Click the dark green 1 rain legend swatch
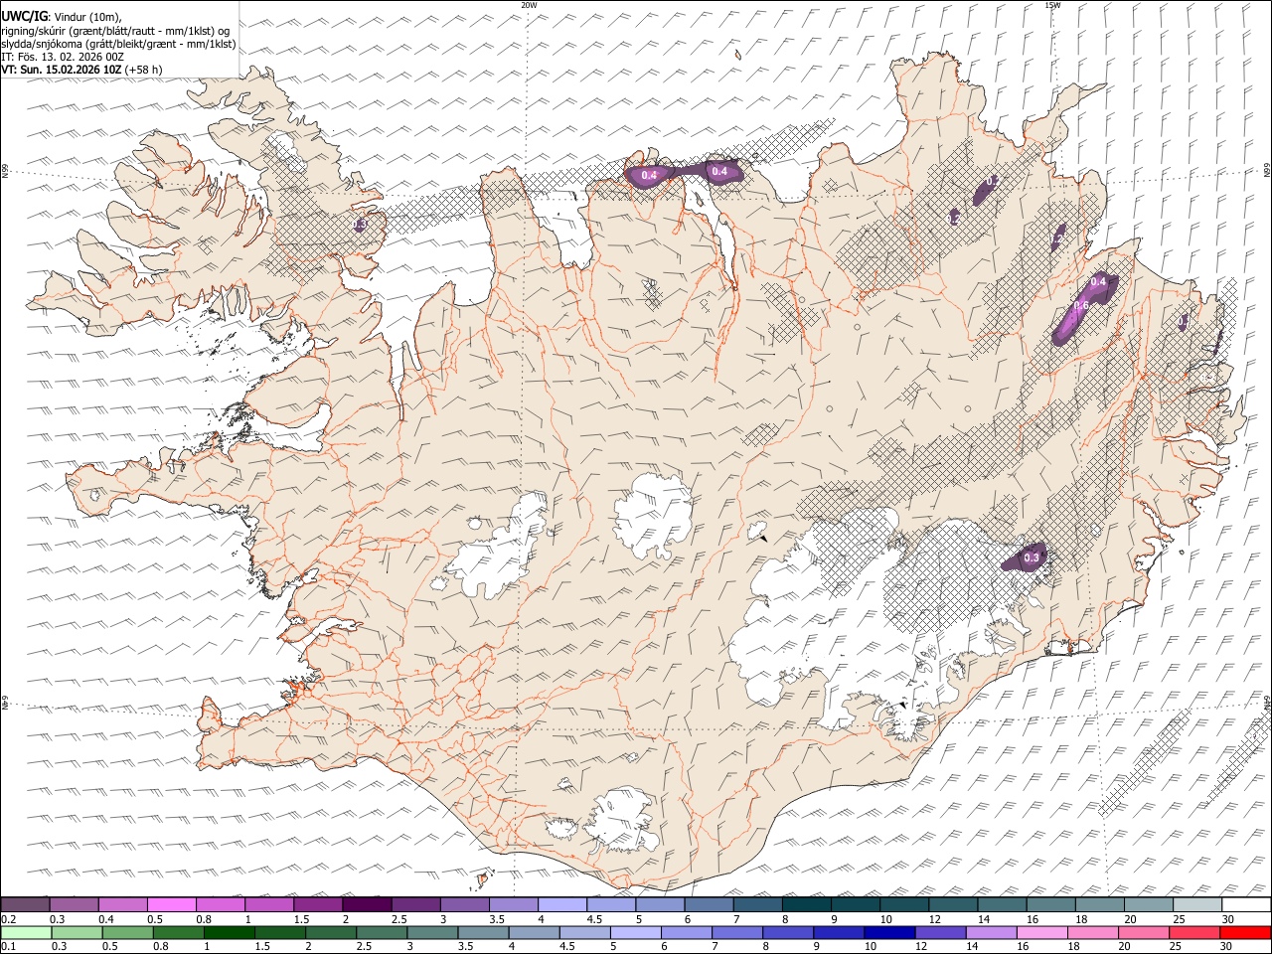The width and height of the screenshot is (1272, 954). [x=230, y=933]
